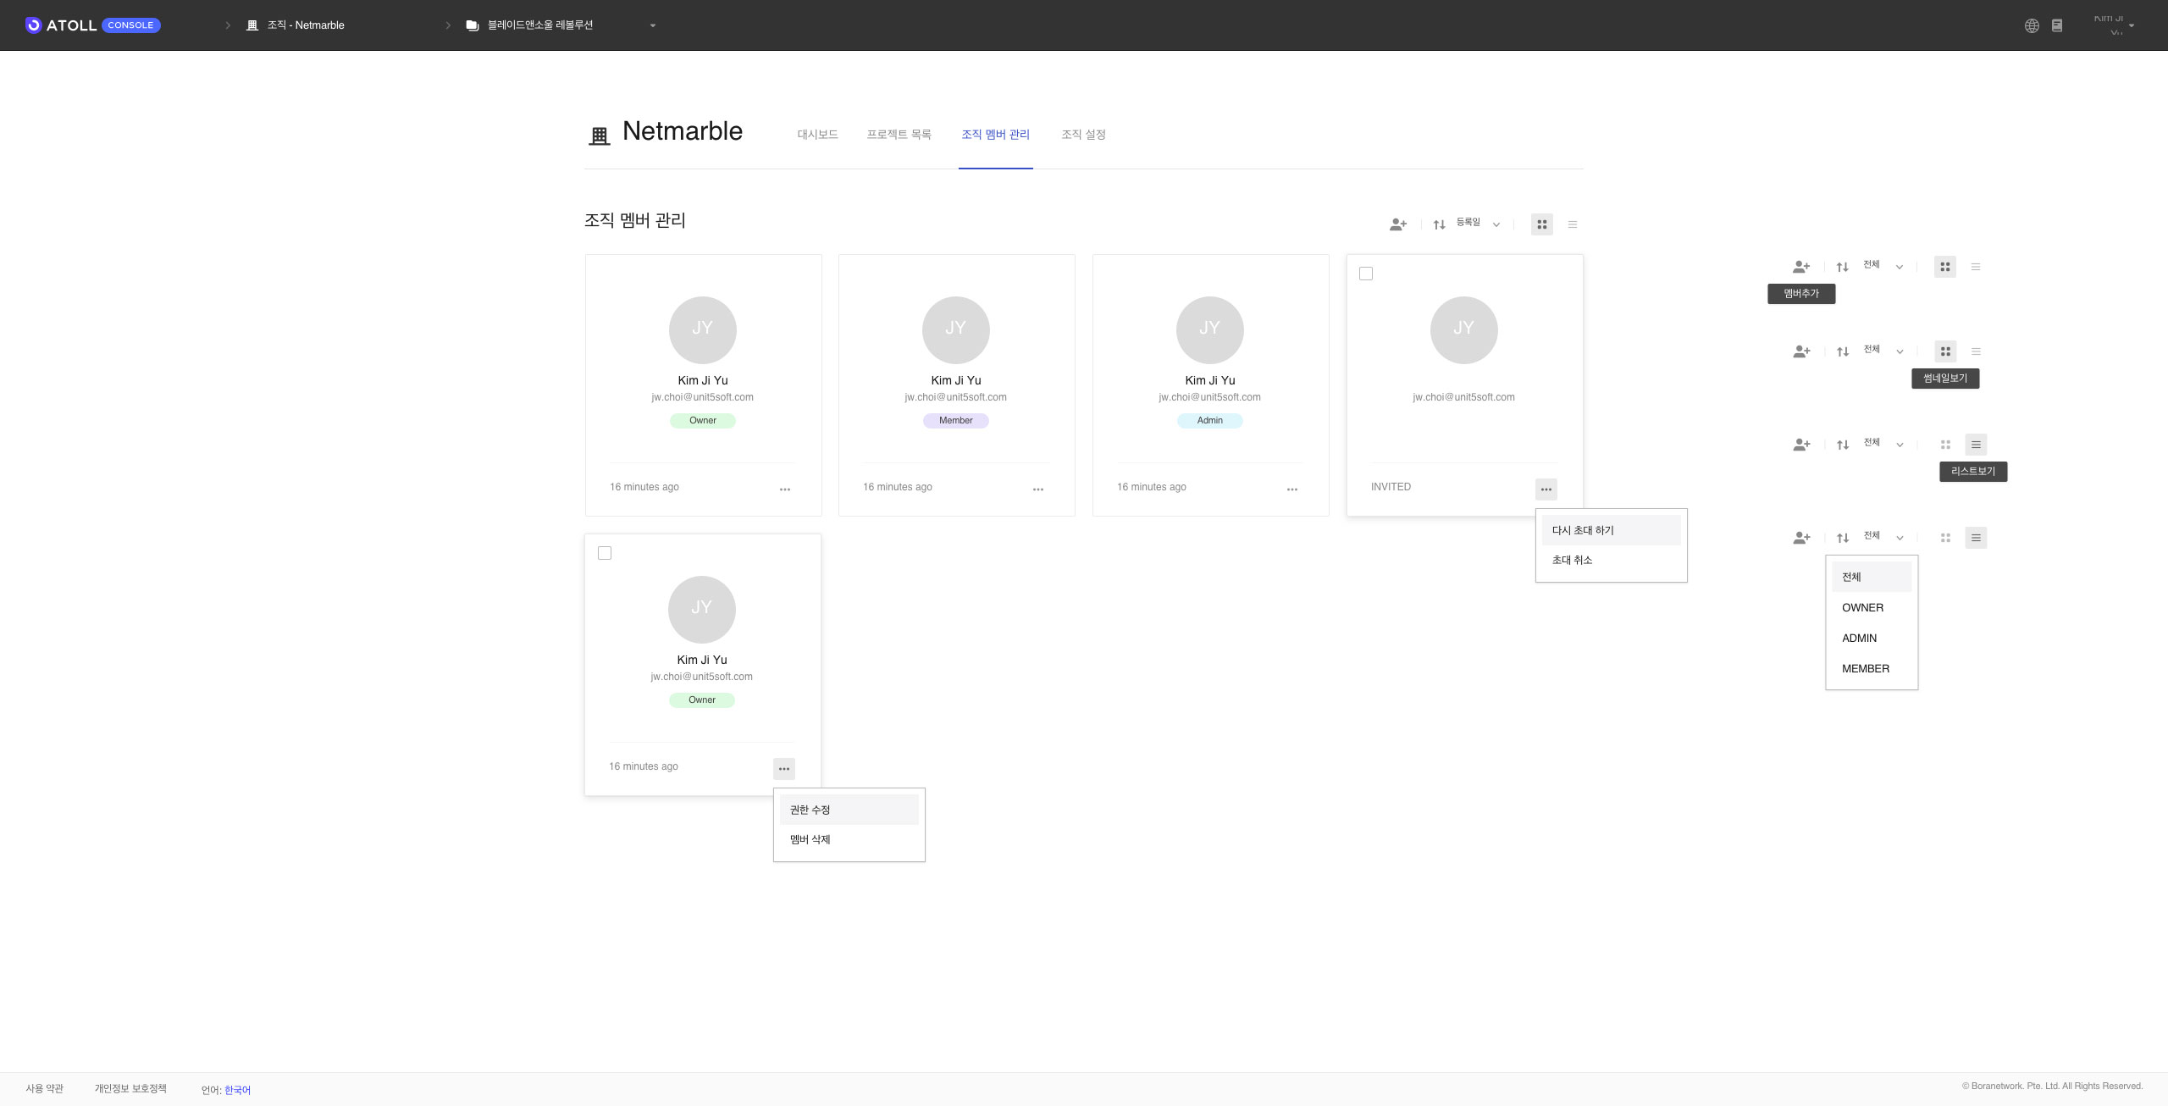Select ADMIN from the role filter list
The height and width of the screenshot is (1106, 2168).
tap(1859, 638)
